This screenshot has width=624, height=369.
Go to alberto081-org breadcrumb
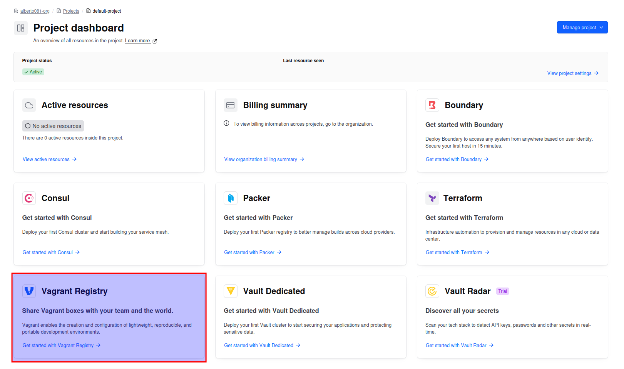(35, 11)
